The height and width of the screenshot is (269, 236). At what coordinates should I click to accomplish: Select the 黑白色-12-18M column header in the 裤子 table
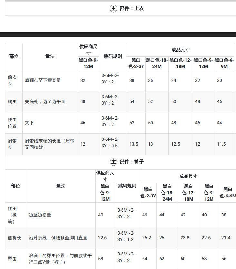(x=189, y=193)
